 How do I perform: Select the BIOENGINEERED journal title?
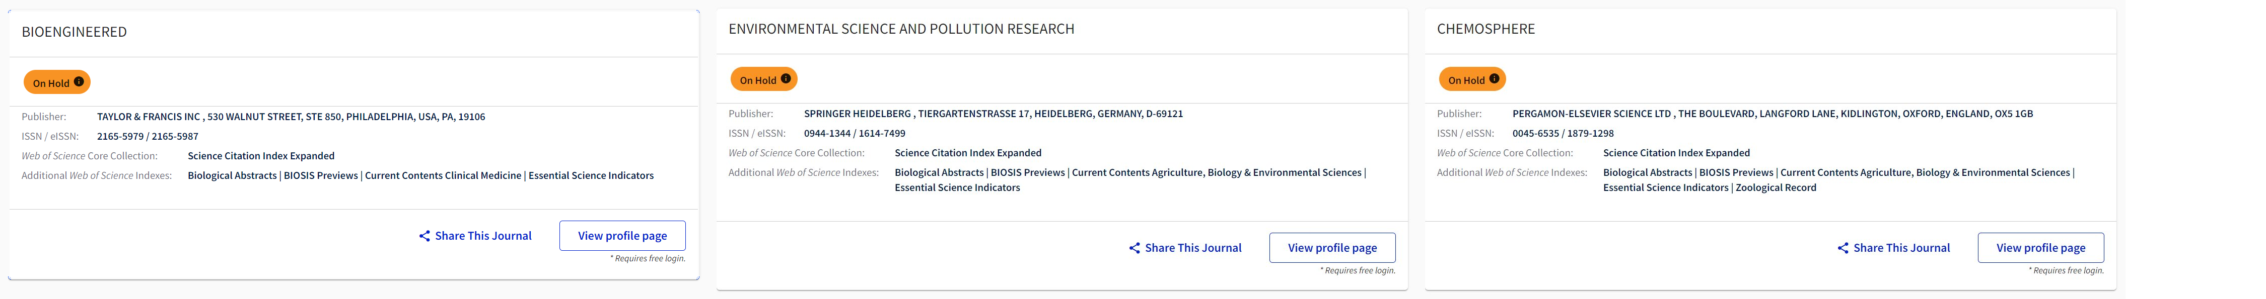point(74,33)
